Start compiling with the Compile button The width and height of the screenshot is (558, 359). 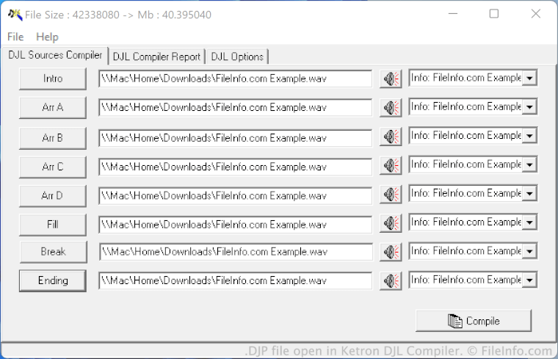474,321
